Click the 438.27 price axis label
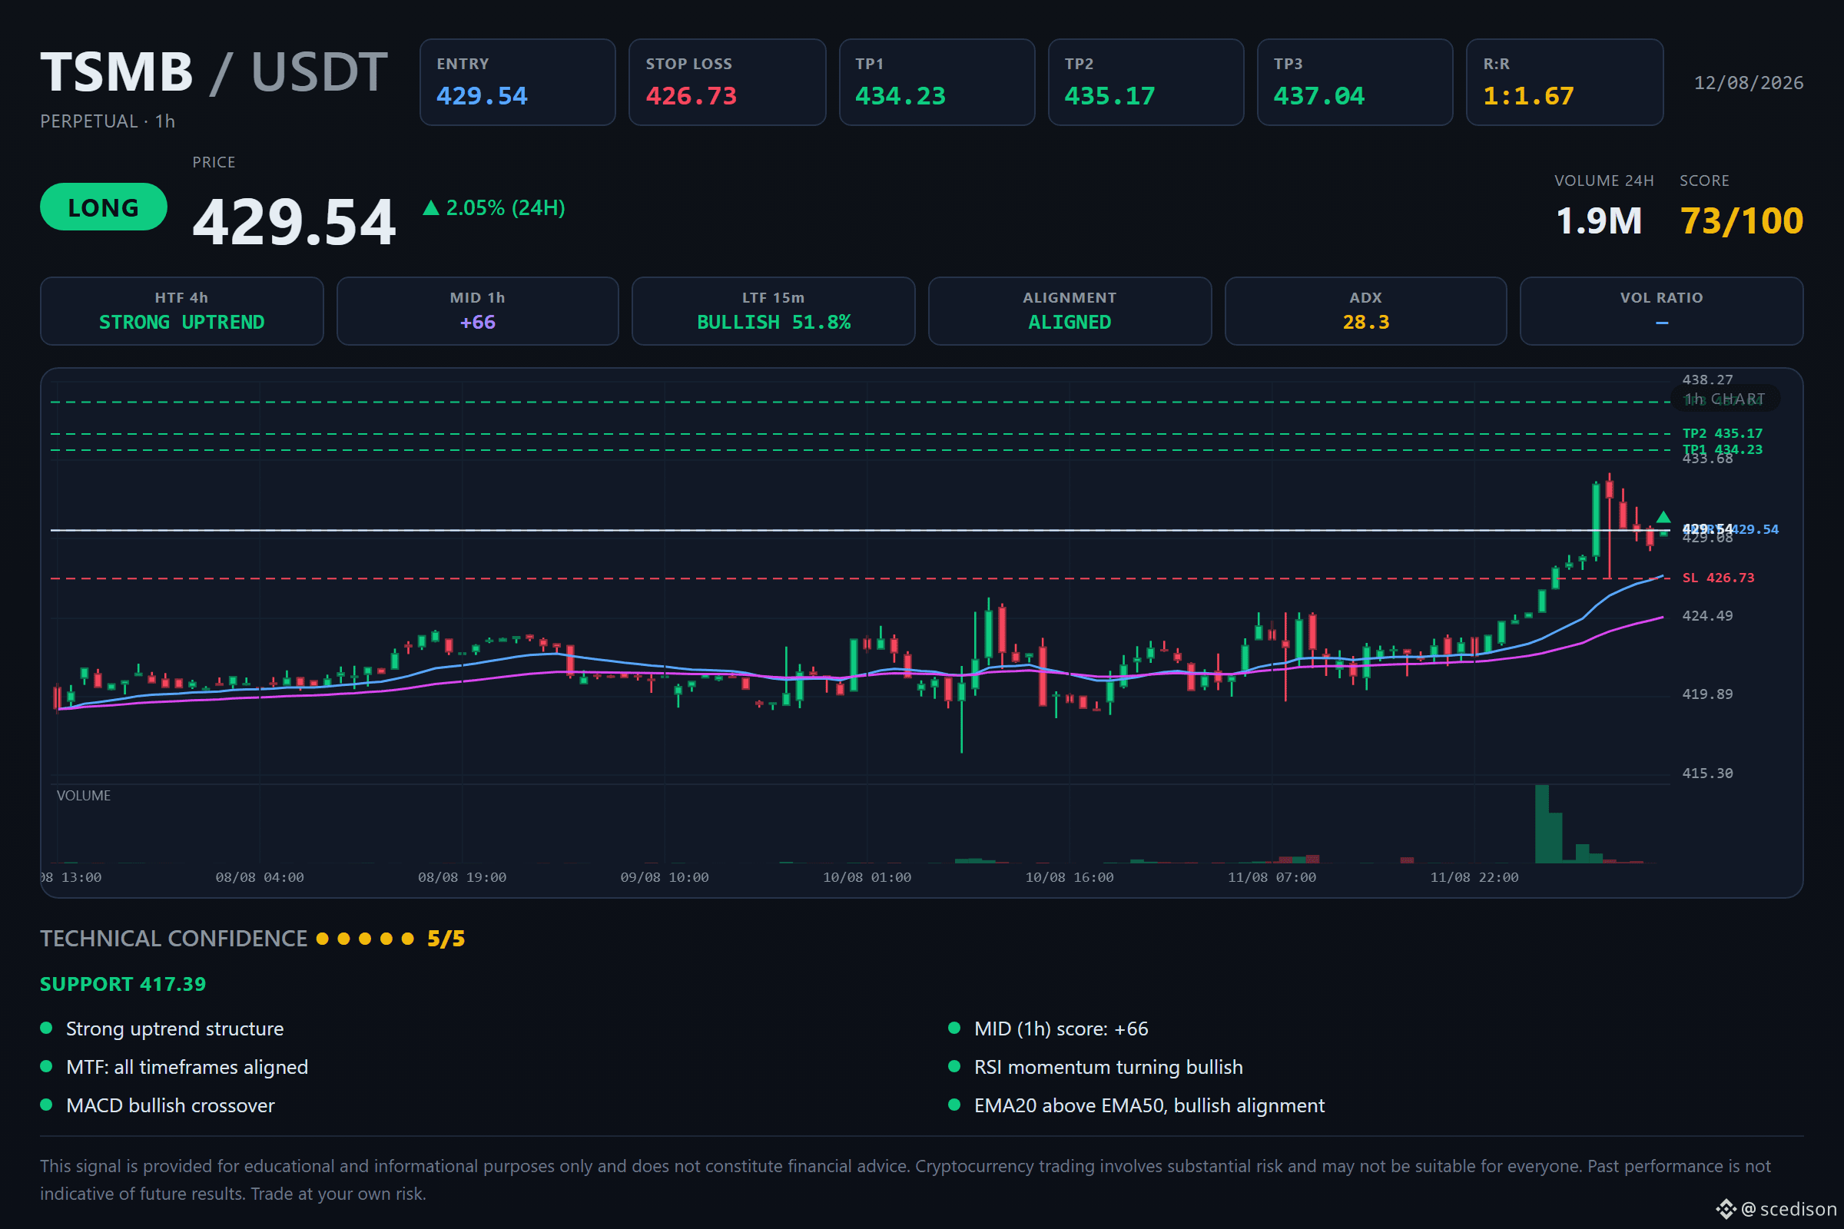The image size is (1844, 1229). (1707, 380)
